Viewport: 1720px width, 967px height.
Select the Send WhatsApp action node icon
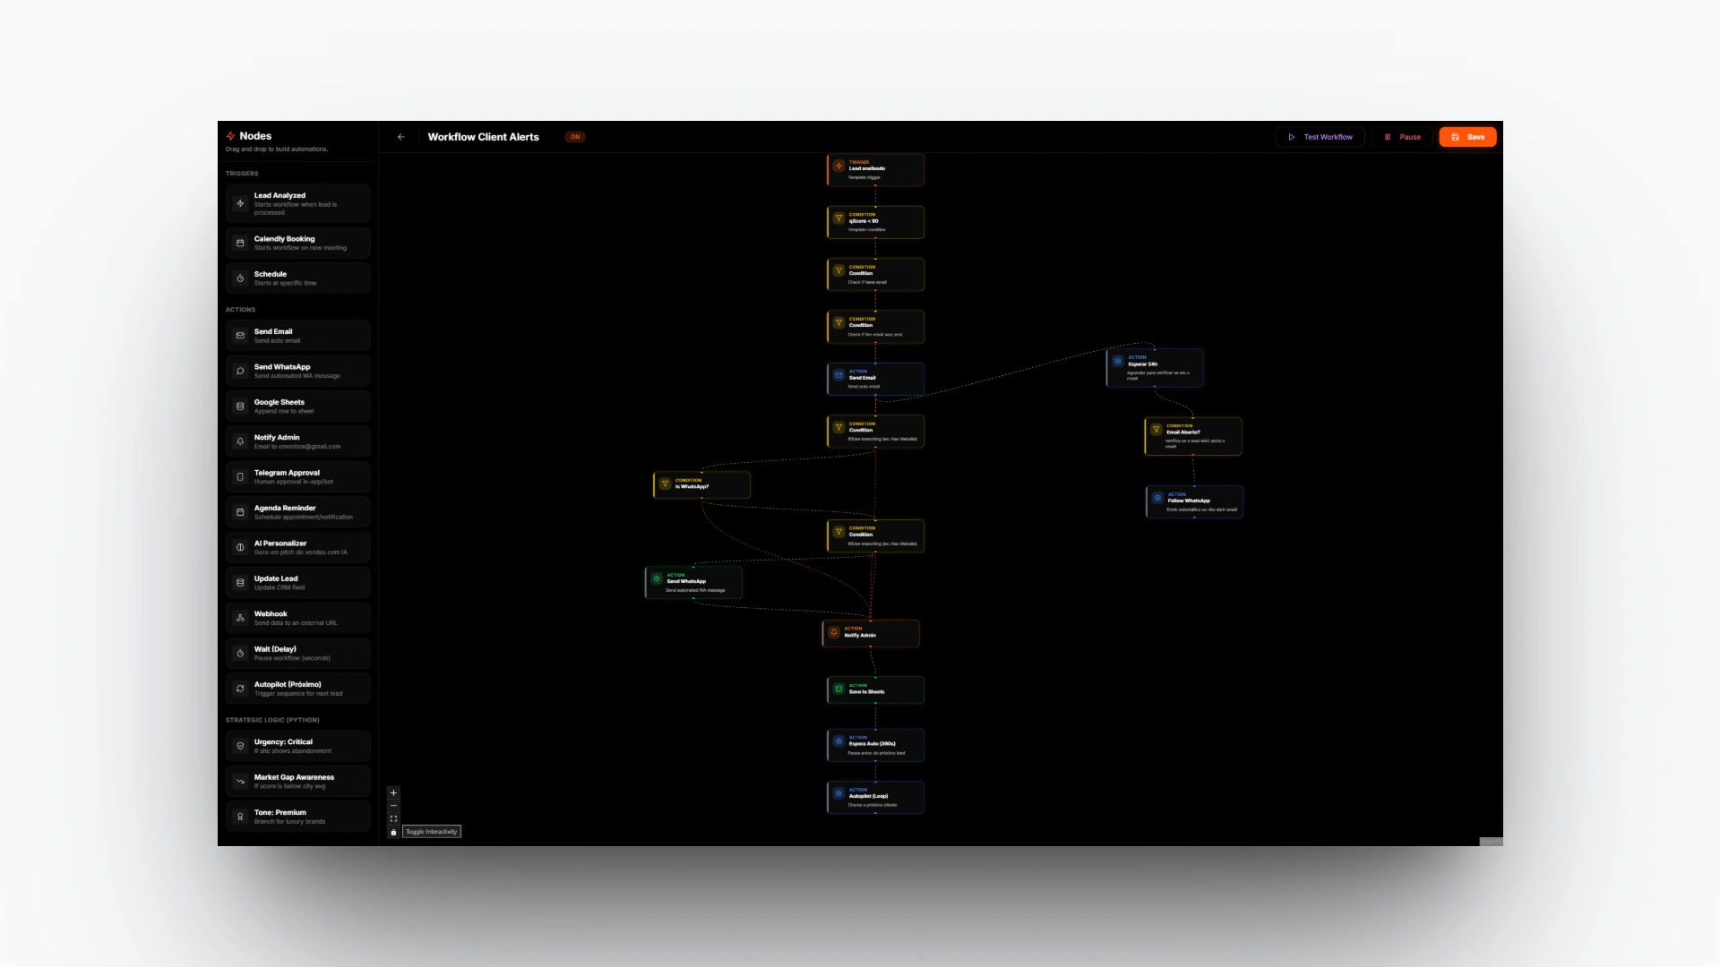coord(657,579)
